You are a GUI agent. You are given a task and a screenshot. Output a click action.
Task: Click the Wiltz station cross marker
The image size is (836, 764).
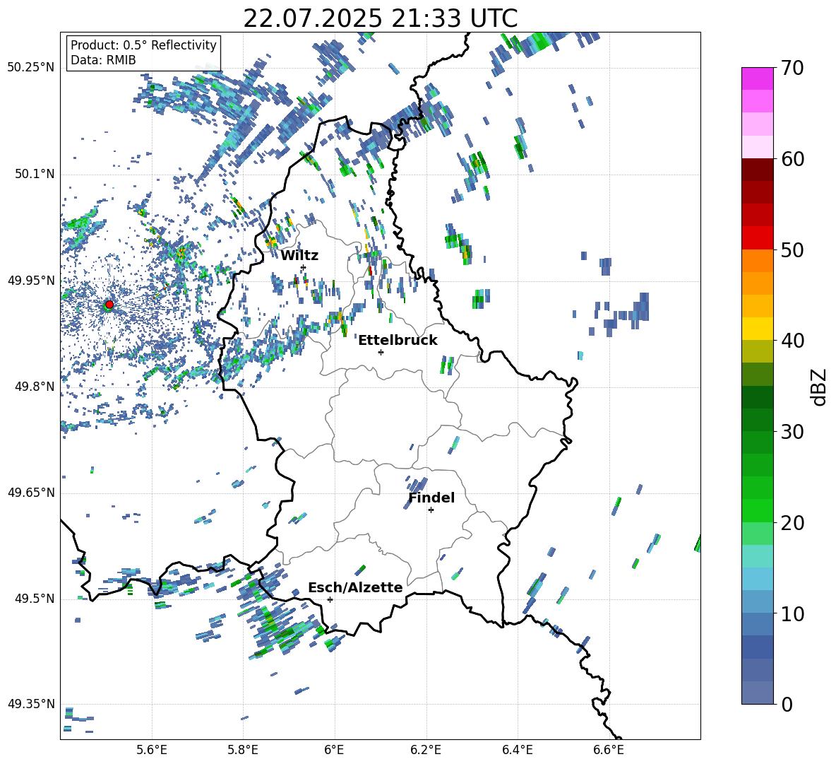304,267
